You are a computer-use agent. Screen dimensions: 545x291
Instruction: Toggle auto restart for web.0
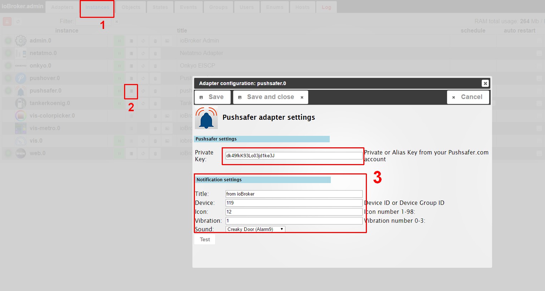pos(539,153)
